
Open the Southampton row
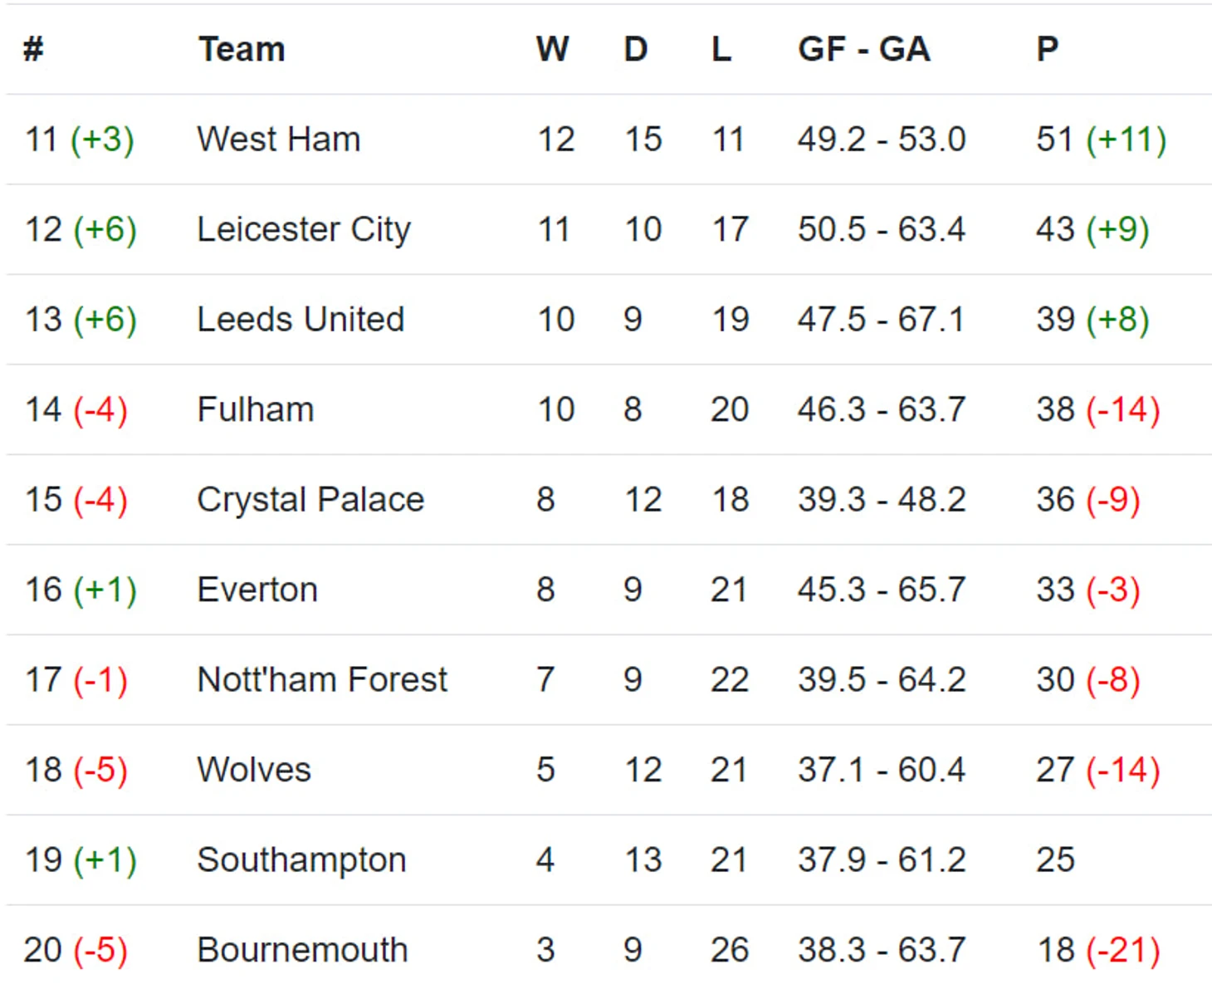coord(608,860)
